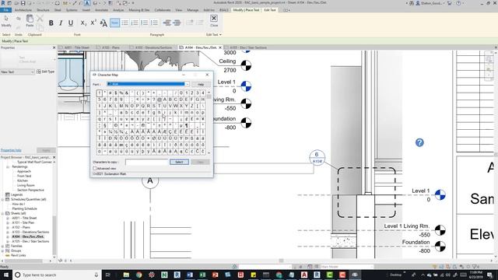The width and height of the screenshot is (498, 280).
Task: Open the Windows Start menu
Action: [6, 275]
